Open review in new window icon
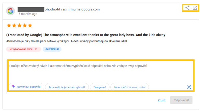Viewport: 201px width, 112px height. point(195,8)
